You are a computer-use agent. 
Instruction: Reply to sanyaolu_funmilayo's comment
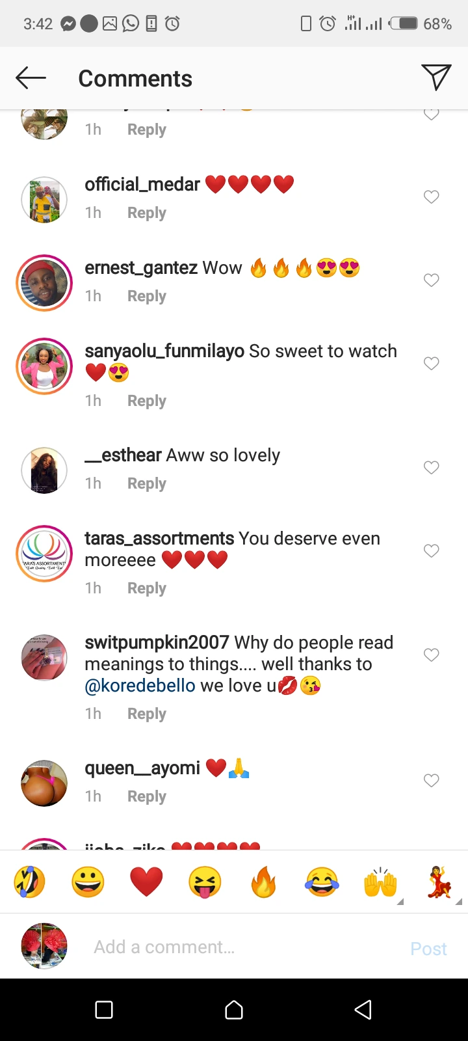point(147,401)
